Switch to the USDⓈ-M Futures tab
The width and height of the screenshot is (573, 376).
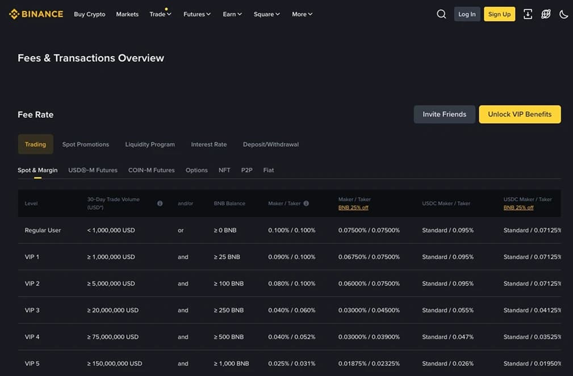coord(93,170)
